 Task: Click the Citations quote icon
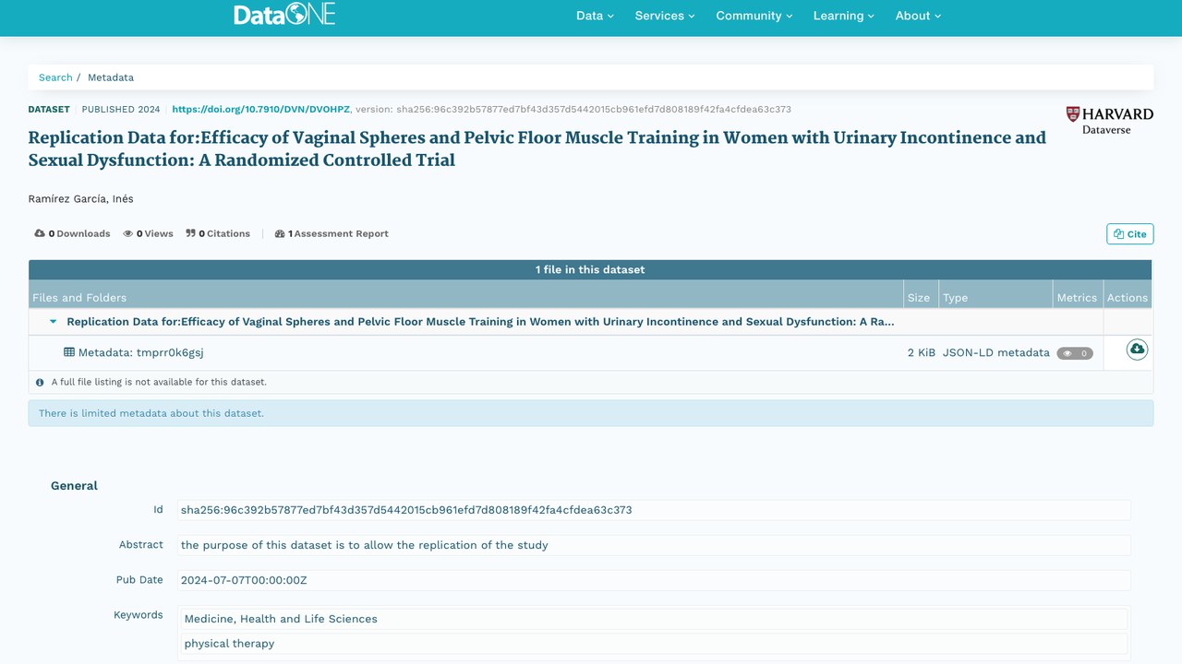tap(190, 233)
